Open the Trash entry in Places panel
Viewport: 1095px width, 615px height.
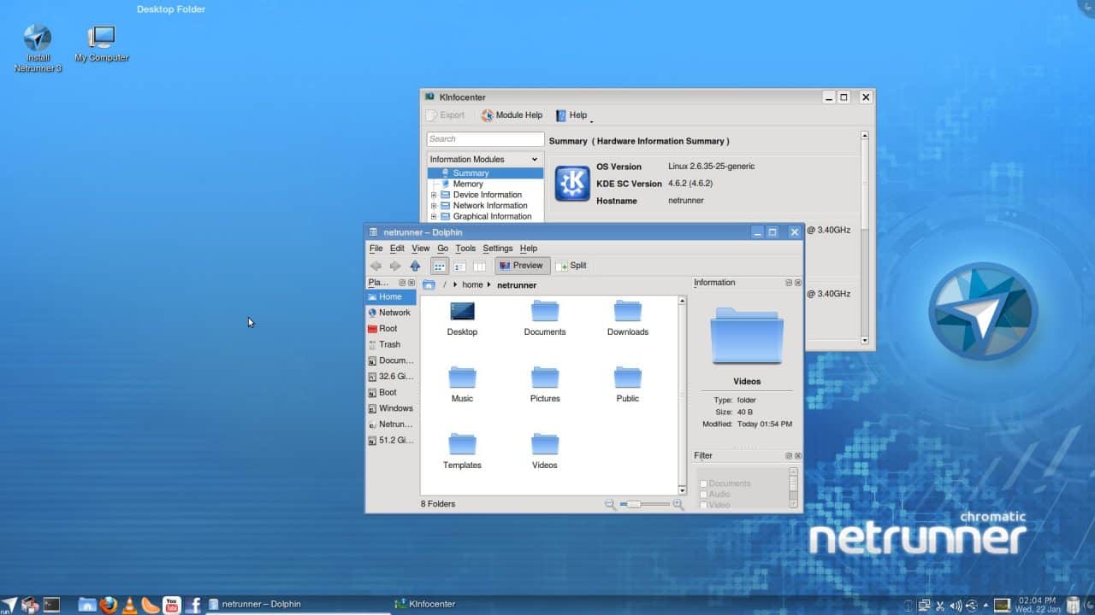(389, 344)
